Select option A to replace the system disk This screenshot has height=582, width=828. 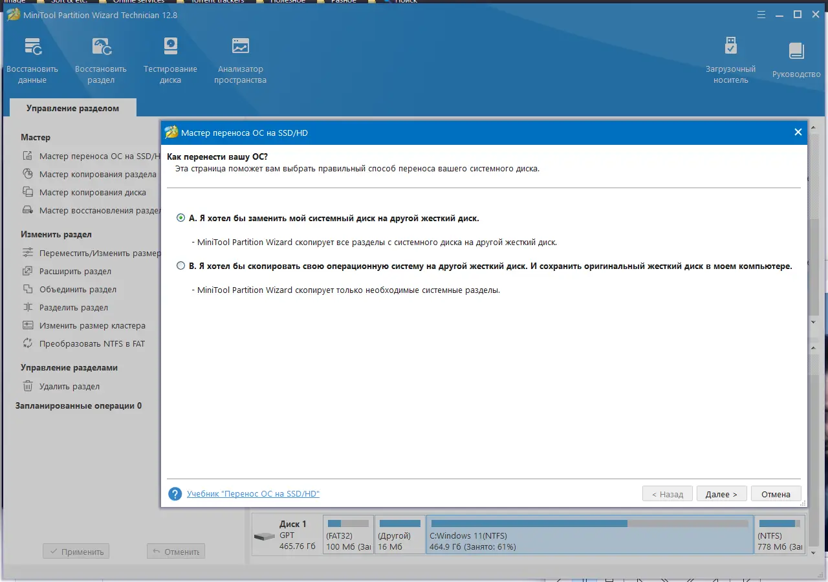click(x=180, y=218)
